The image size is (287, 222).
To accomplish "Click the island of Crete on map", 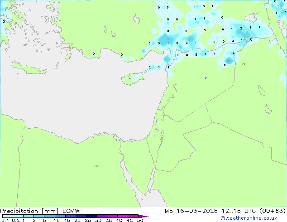I will [x=29, y=68].
